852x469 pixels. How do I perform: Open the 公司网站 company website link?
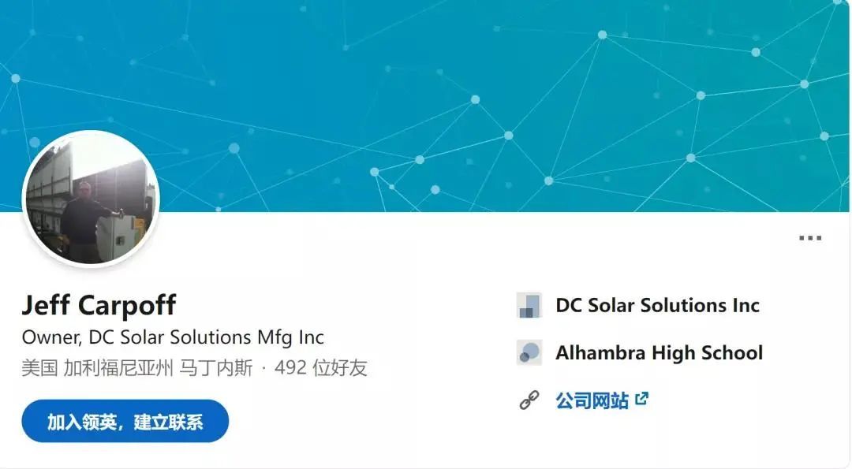point(592,400)
